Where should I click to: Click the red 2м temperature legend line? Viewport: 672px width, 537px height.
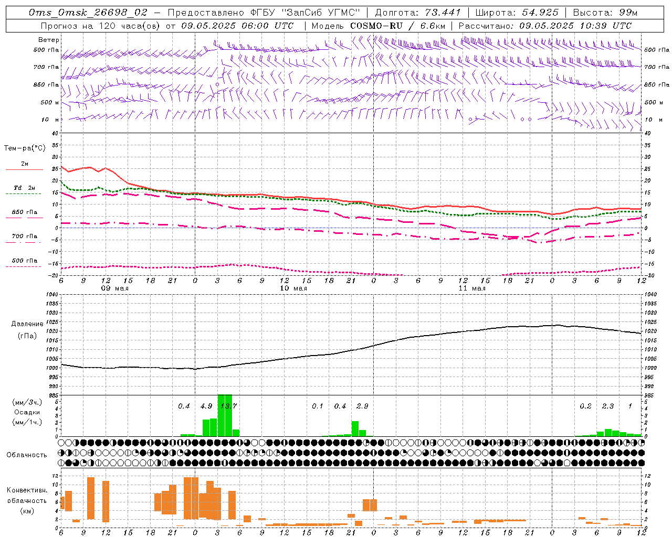[24, 170]
